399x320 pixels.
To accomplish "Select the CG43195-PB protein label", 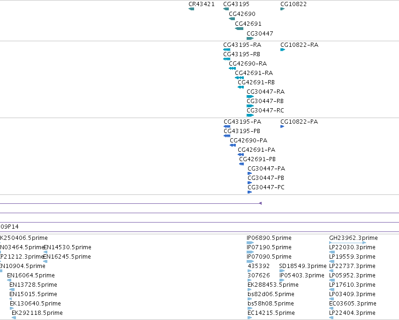I will pyautogui.click(x=242, y=131).
